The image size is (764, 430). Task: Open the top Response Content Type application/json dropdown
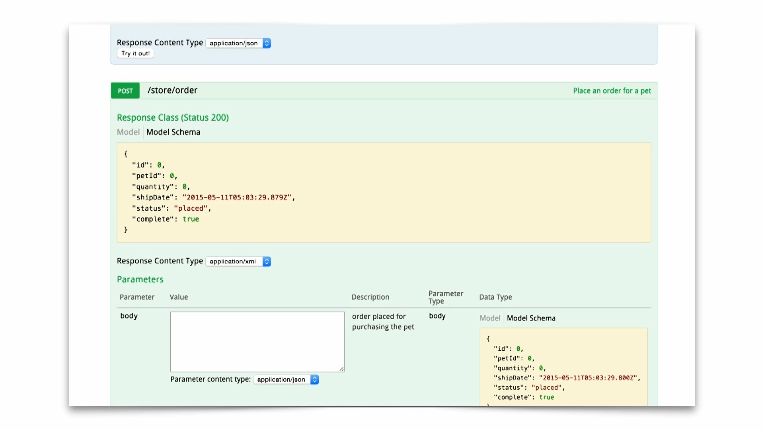pos(238,43)
